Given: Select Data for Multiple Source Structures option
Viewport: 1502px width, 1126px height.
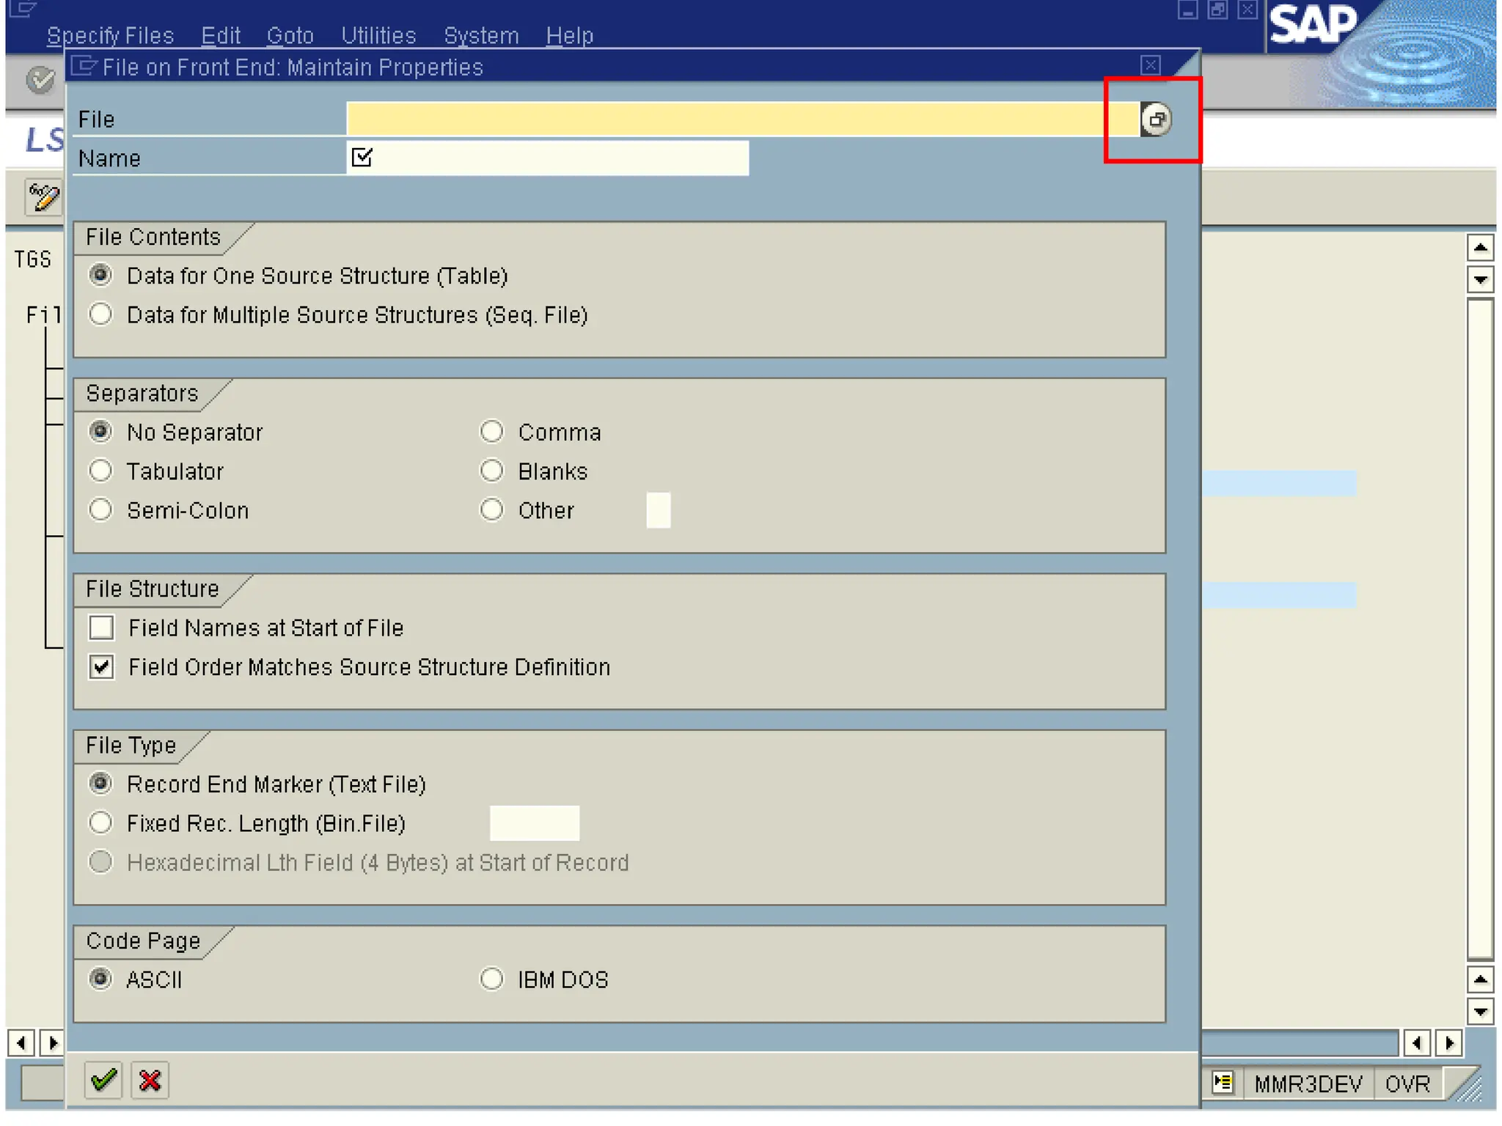Looking at the screenshot, I should click(x=100, y=314).
